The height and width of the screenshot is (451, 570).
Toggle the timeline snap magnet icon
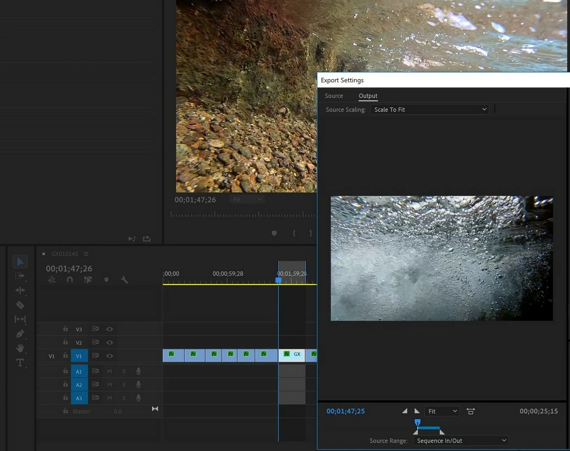pos(70,280)
